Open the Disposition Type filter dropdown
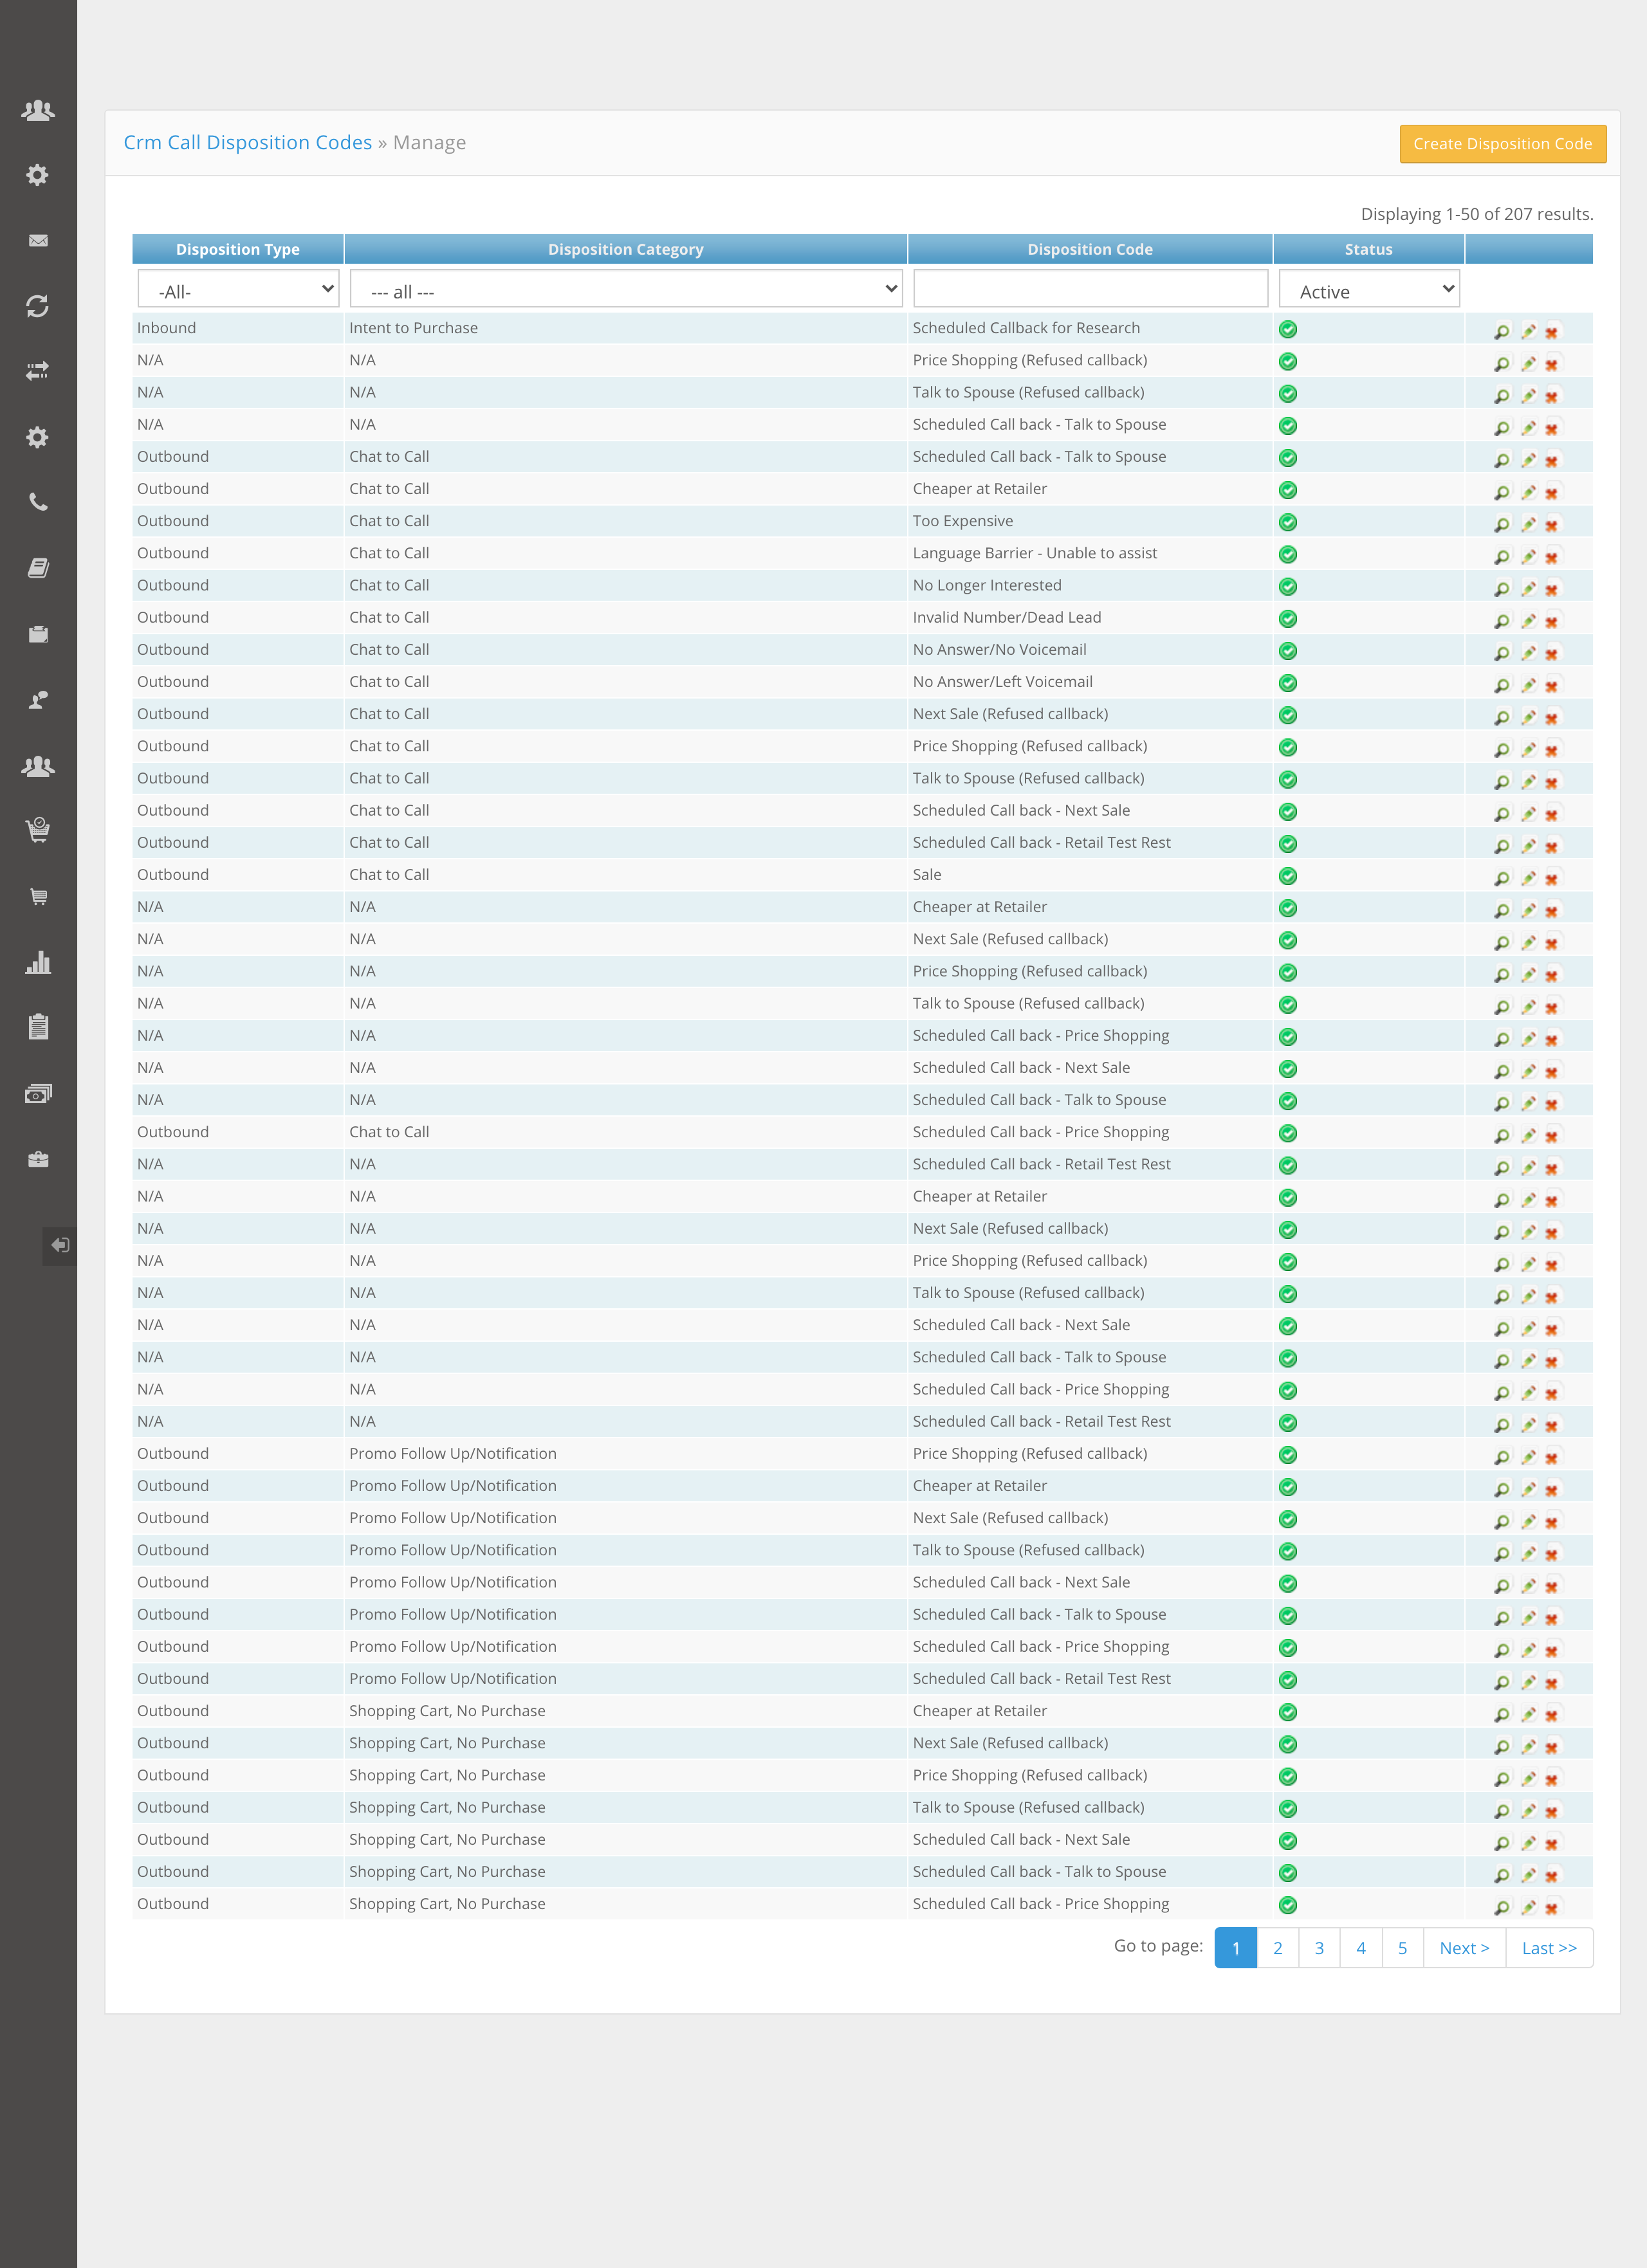Viewport: 1647px width, 2268px height. pyautogui.click(x=238, y=290)
